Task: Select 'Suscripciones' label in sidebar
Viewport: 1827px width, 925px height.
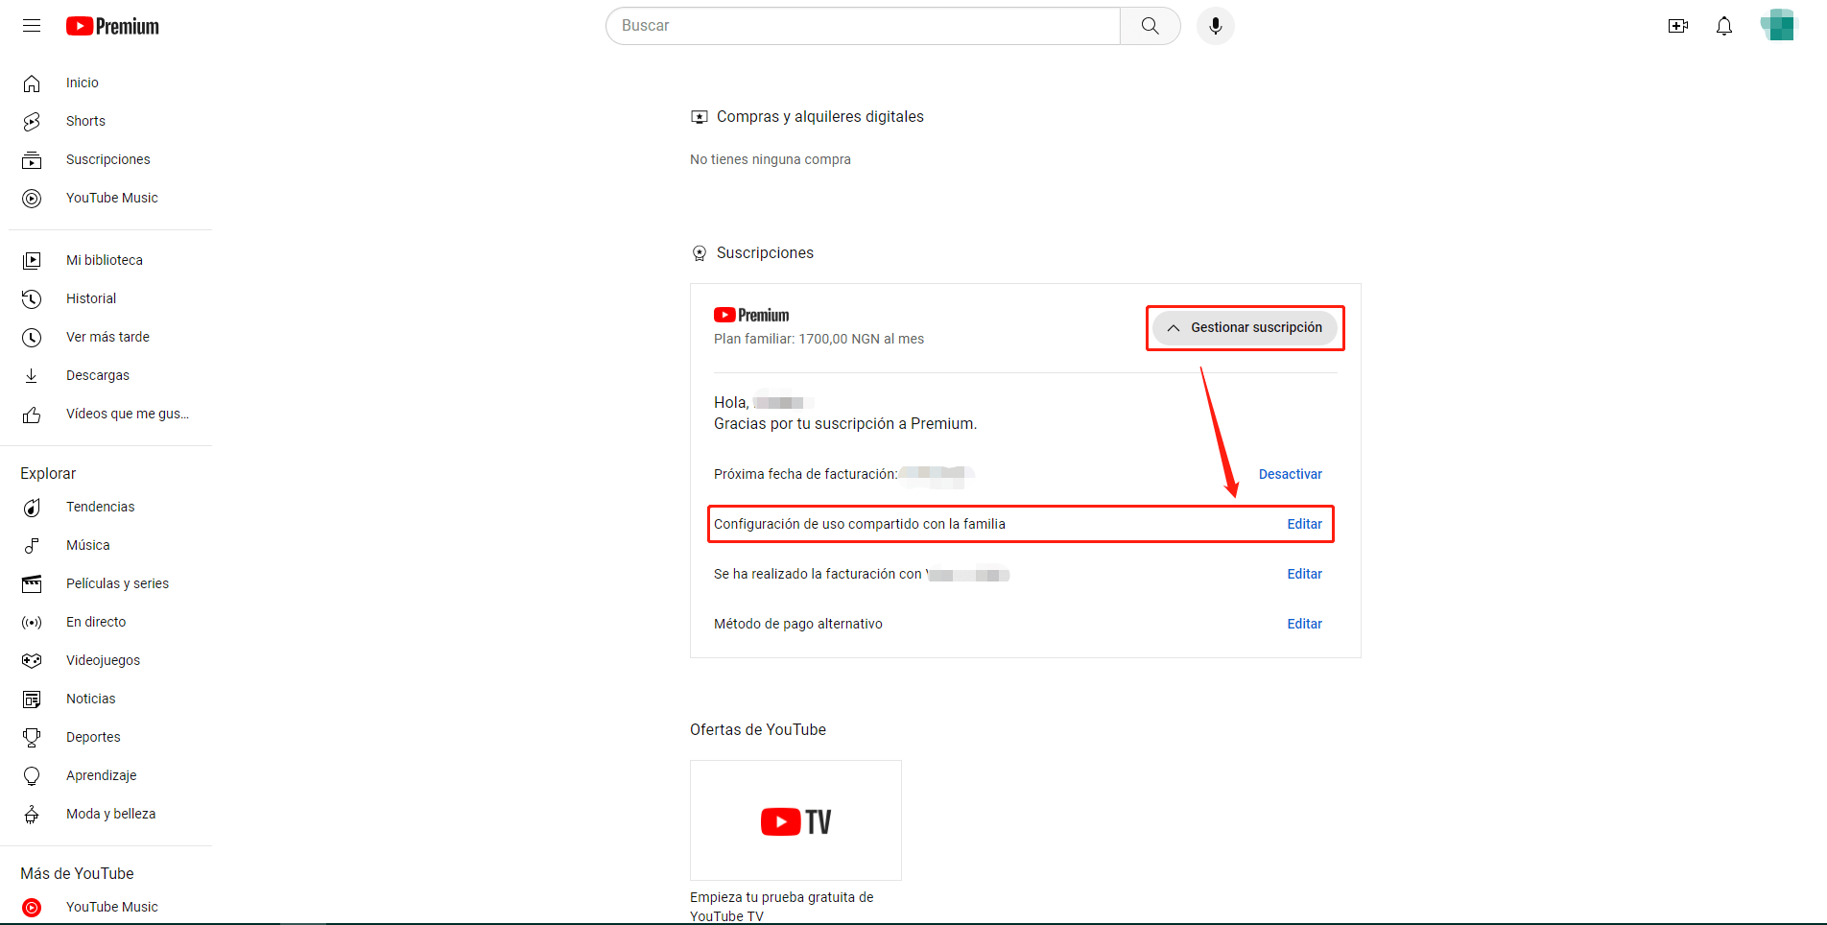Action: (x=108, y=159)
